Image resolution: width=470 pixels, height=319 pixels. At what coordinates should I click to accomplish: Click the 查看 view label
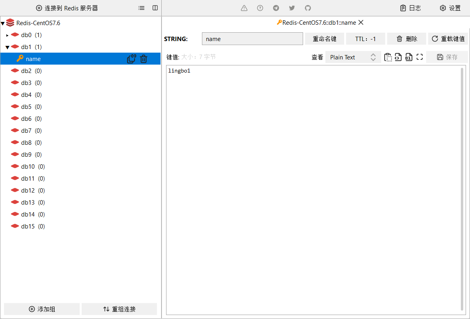coord(317,57)
